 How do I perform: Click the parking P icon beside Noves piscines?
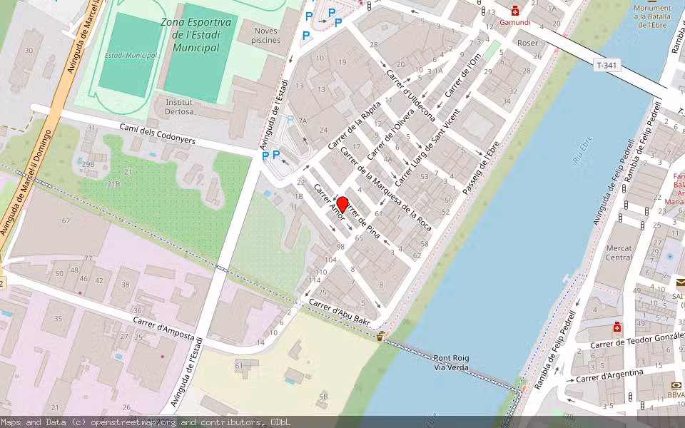click(x=306, y=34)
